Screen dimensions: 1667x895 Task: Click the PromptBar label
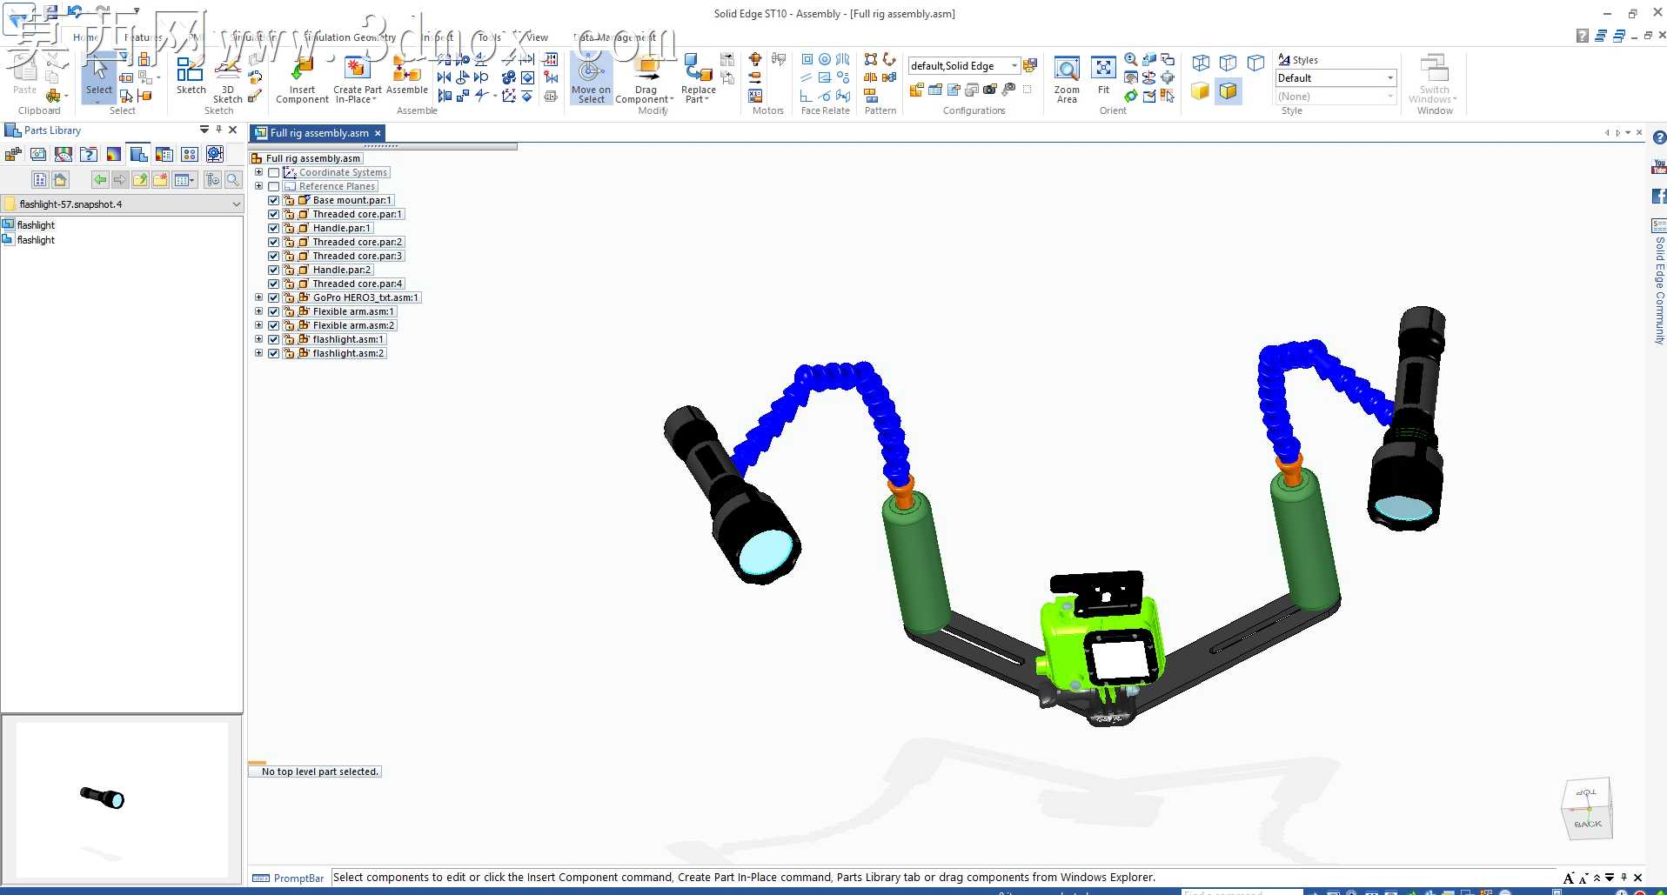[x=298, y=878]
